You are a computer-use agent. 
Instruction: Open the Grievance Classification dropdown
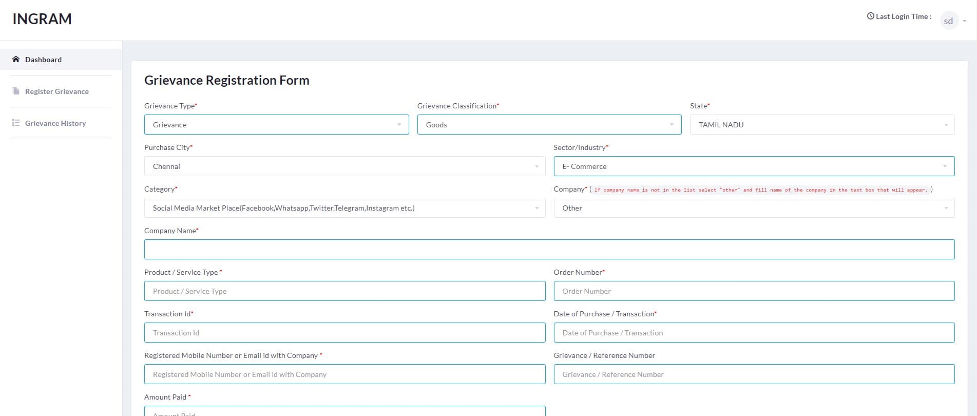pos(549,125)
